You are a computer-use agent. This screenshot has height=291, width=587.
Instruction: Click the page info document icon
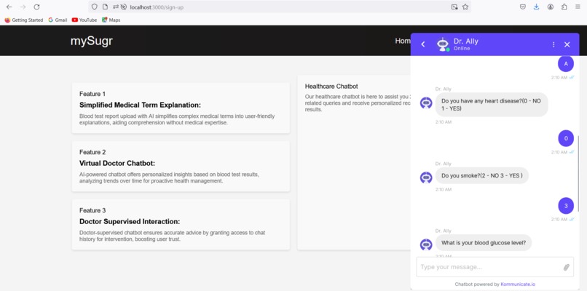coord(105,7)
